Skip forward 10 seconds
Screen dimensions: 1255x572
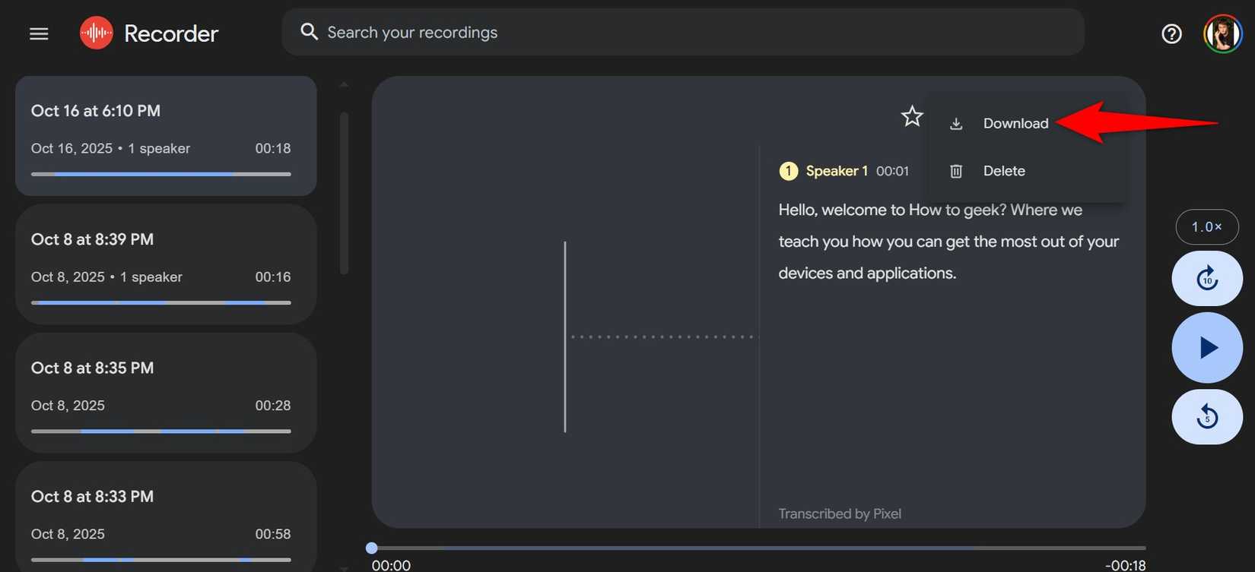point(1207,279)
